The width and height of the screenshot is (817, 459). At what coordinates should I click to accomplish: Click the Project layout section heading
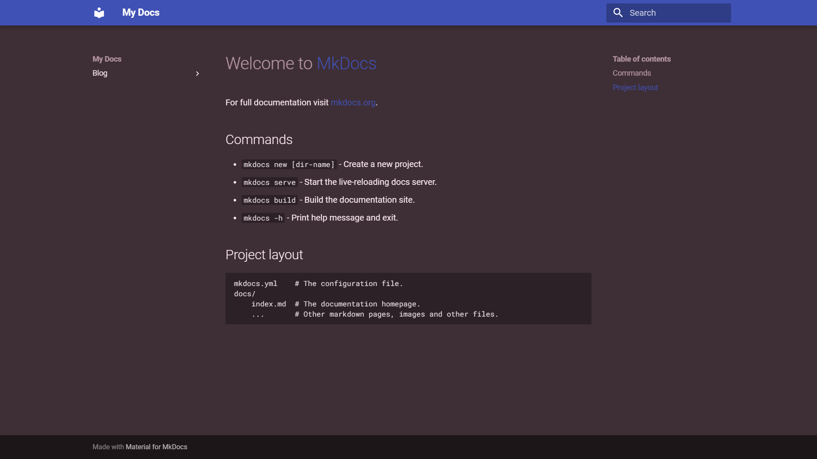264,255
